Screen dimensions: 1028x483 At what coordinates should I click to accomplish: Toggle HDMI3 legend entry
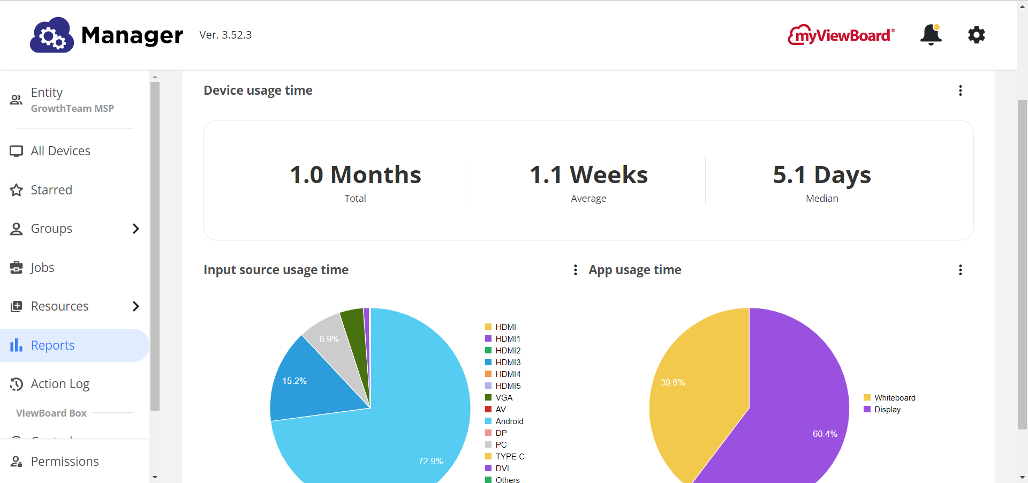coord(503,363)
